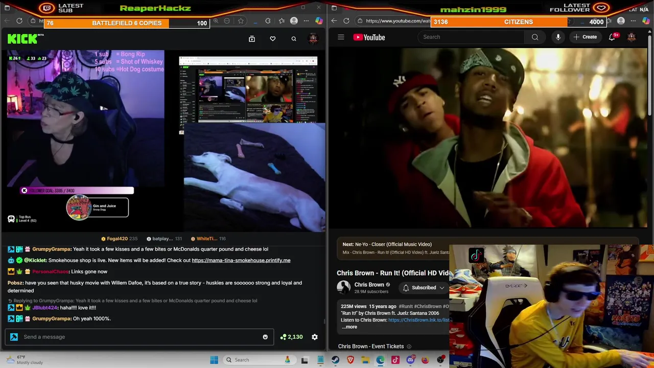Expand video description with ...more
The image size is (654, 368).
(350, 327)
